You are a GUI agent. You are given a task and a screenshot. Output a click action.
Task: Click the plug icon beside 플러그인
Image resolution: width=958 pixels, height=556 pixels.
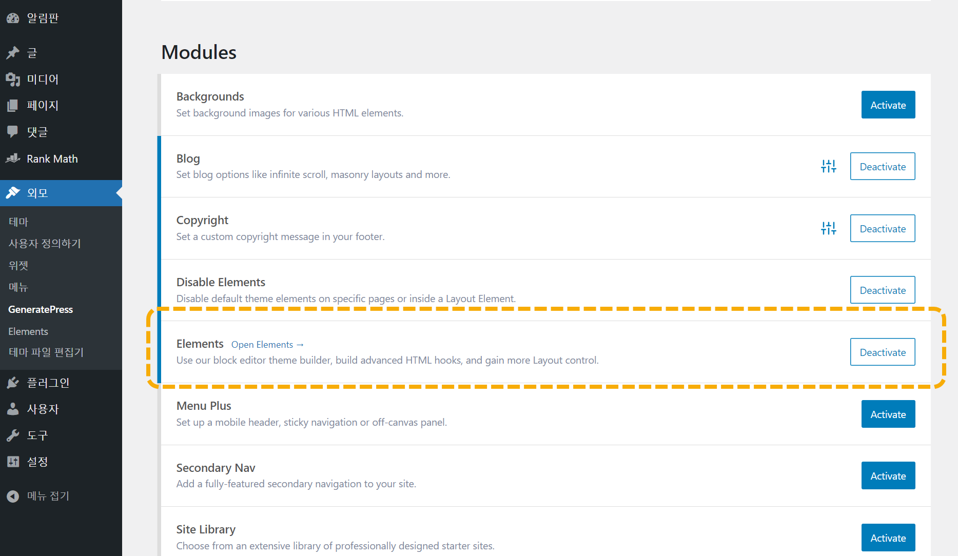click(13, 383)
